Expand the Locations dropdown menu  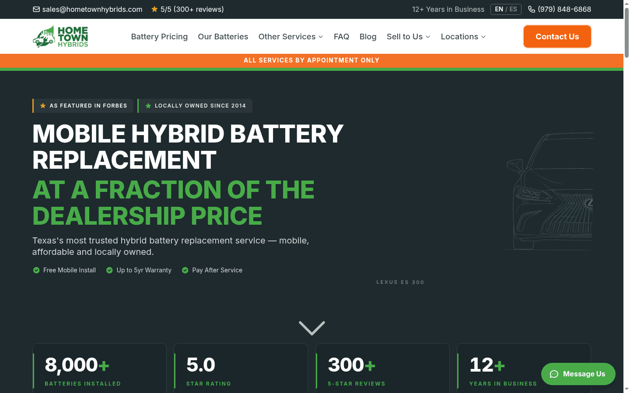[x=463, y=37]
